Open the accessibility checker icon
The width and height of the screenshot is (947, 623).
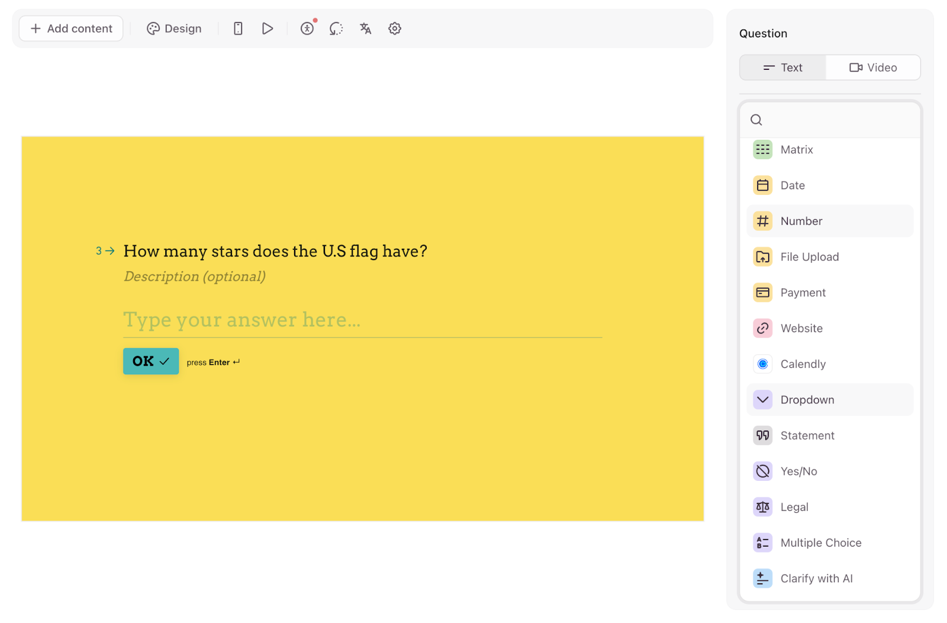307,28
